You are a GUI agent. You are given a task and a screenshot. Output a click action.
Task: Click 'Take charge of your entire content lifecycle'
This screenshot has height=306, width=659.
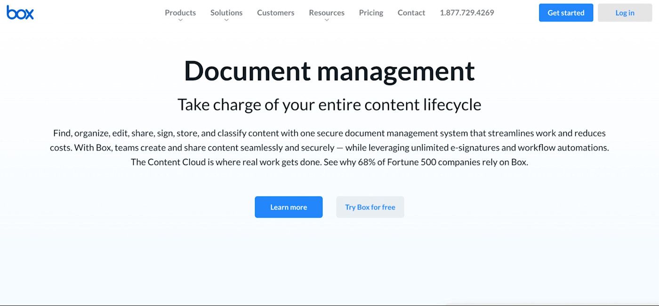[329, 104]
